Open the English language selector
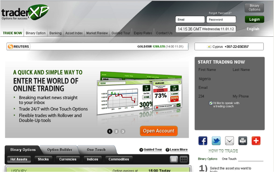This screenshot has height=172, width=274. tap(253, 29)
